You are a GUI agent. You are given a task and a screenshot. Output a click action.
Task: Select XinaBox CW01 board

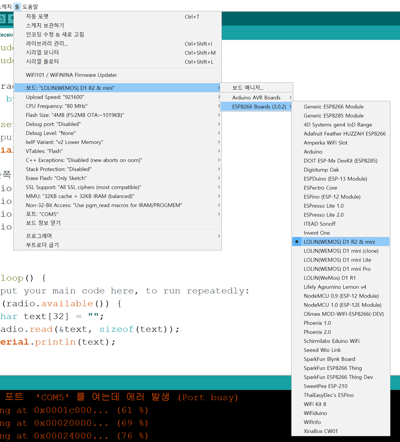pos(341,431)
